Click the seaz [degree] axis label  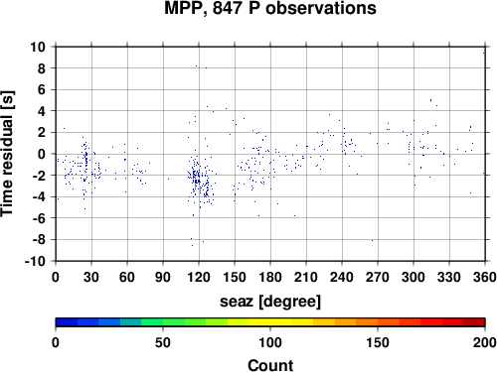click(270, 302)
